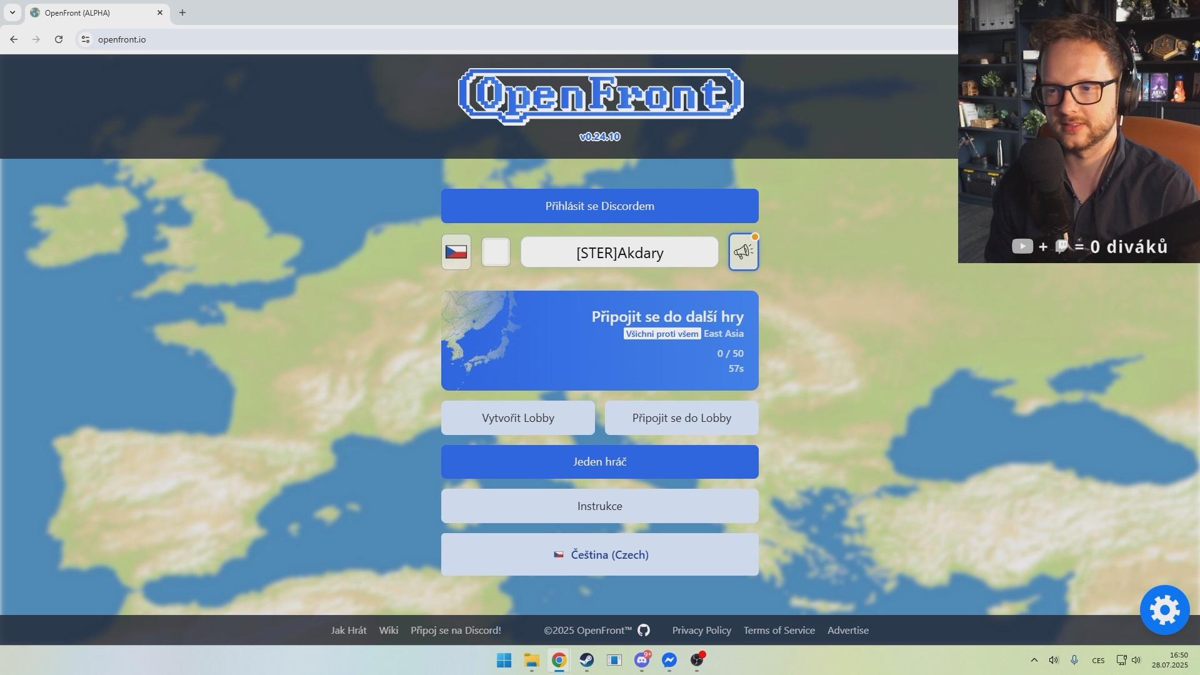Open OBS Studio from the taskbar
This screenshot has width=1200, height=675.
697,660
